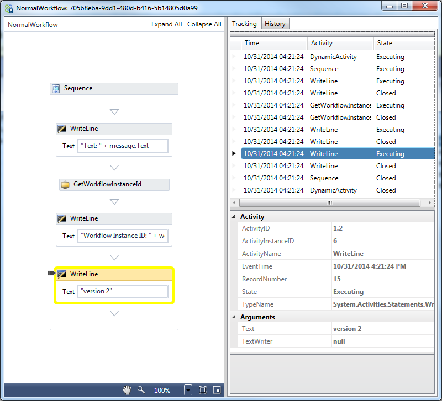Screen dimensions: 442x401
Task: Select the highlighted WriteLine Executing row
Action: [x=338, y=154]
